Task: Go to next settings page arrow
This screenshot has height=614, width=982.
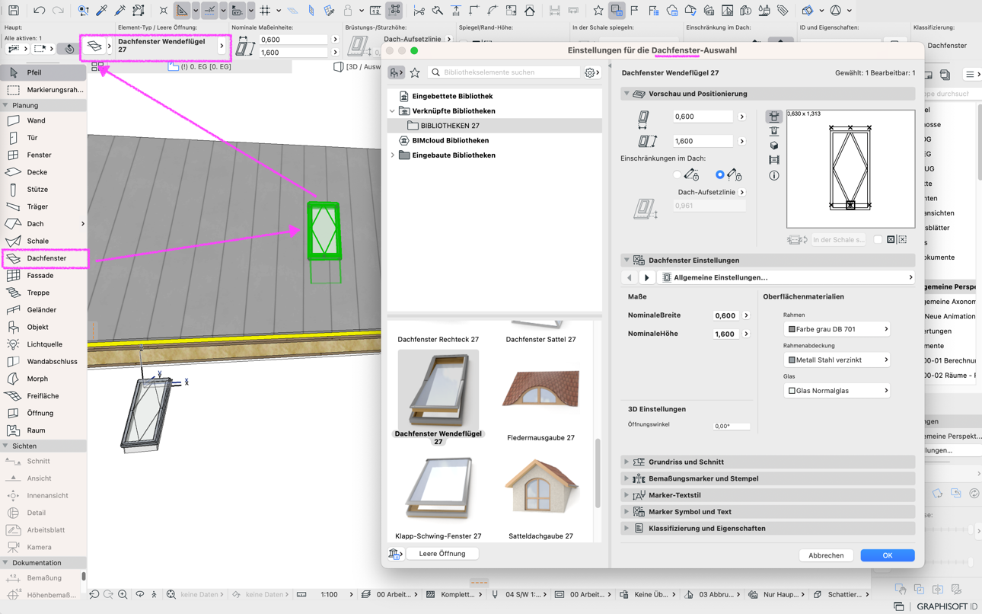Action: tap(646, 278)
